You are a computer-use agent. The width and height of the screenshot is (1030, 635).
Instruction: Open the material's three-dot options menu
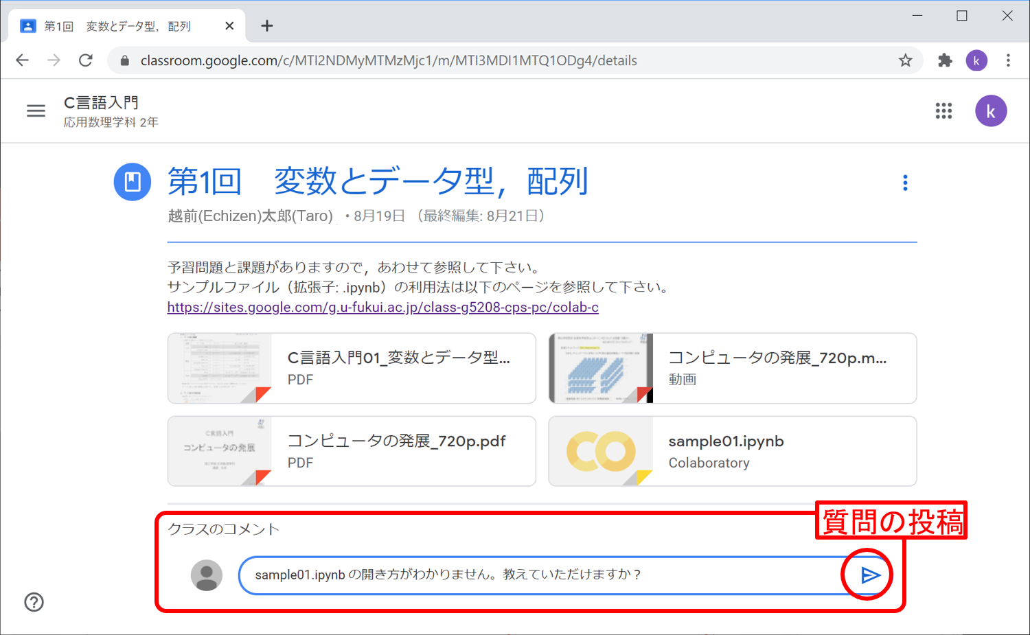(905, 183)
